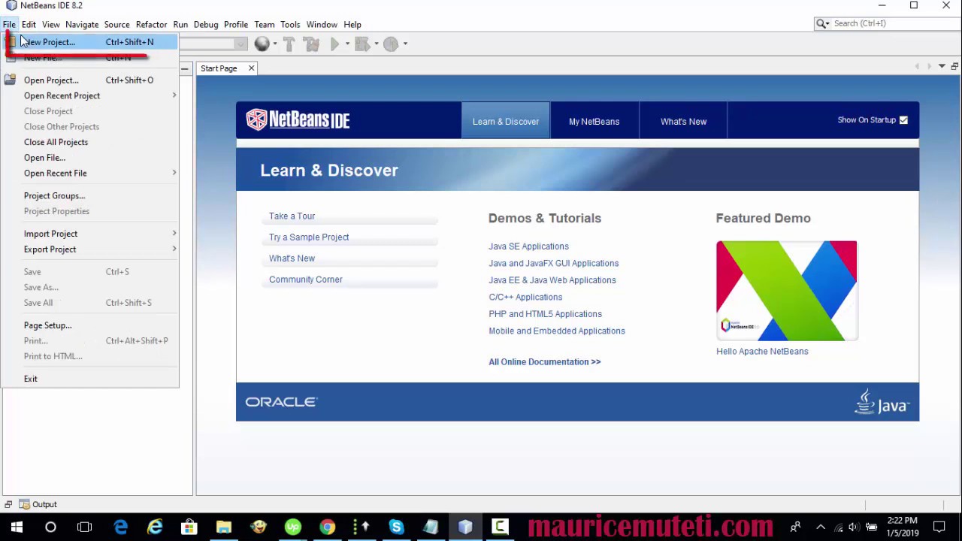The image size is (962, 541).
Task: Choose New Project from File menu
Action: (x=90, y=42)
